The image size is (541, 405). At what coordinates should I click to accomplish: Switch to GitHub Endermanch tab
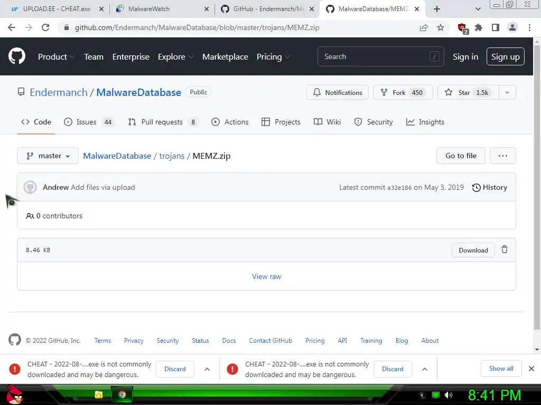(267, 9)
